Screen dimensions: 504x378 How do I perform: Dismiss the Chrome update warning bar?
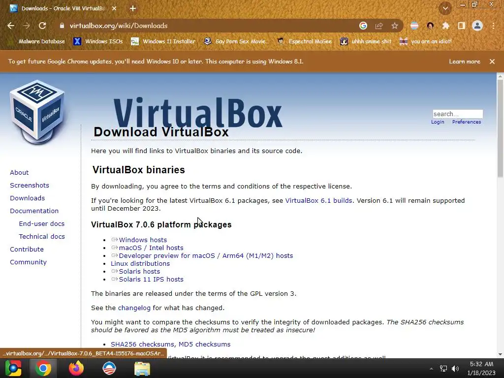pyautogui.click(x=492, y=62)
